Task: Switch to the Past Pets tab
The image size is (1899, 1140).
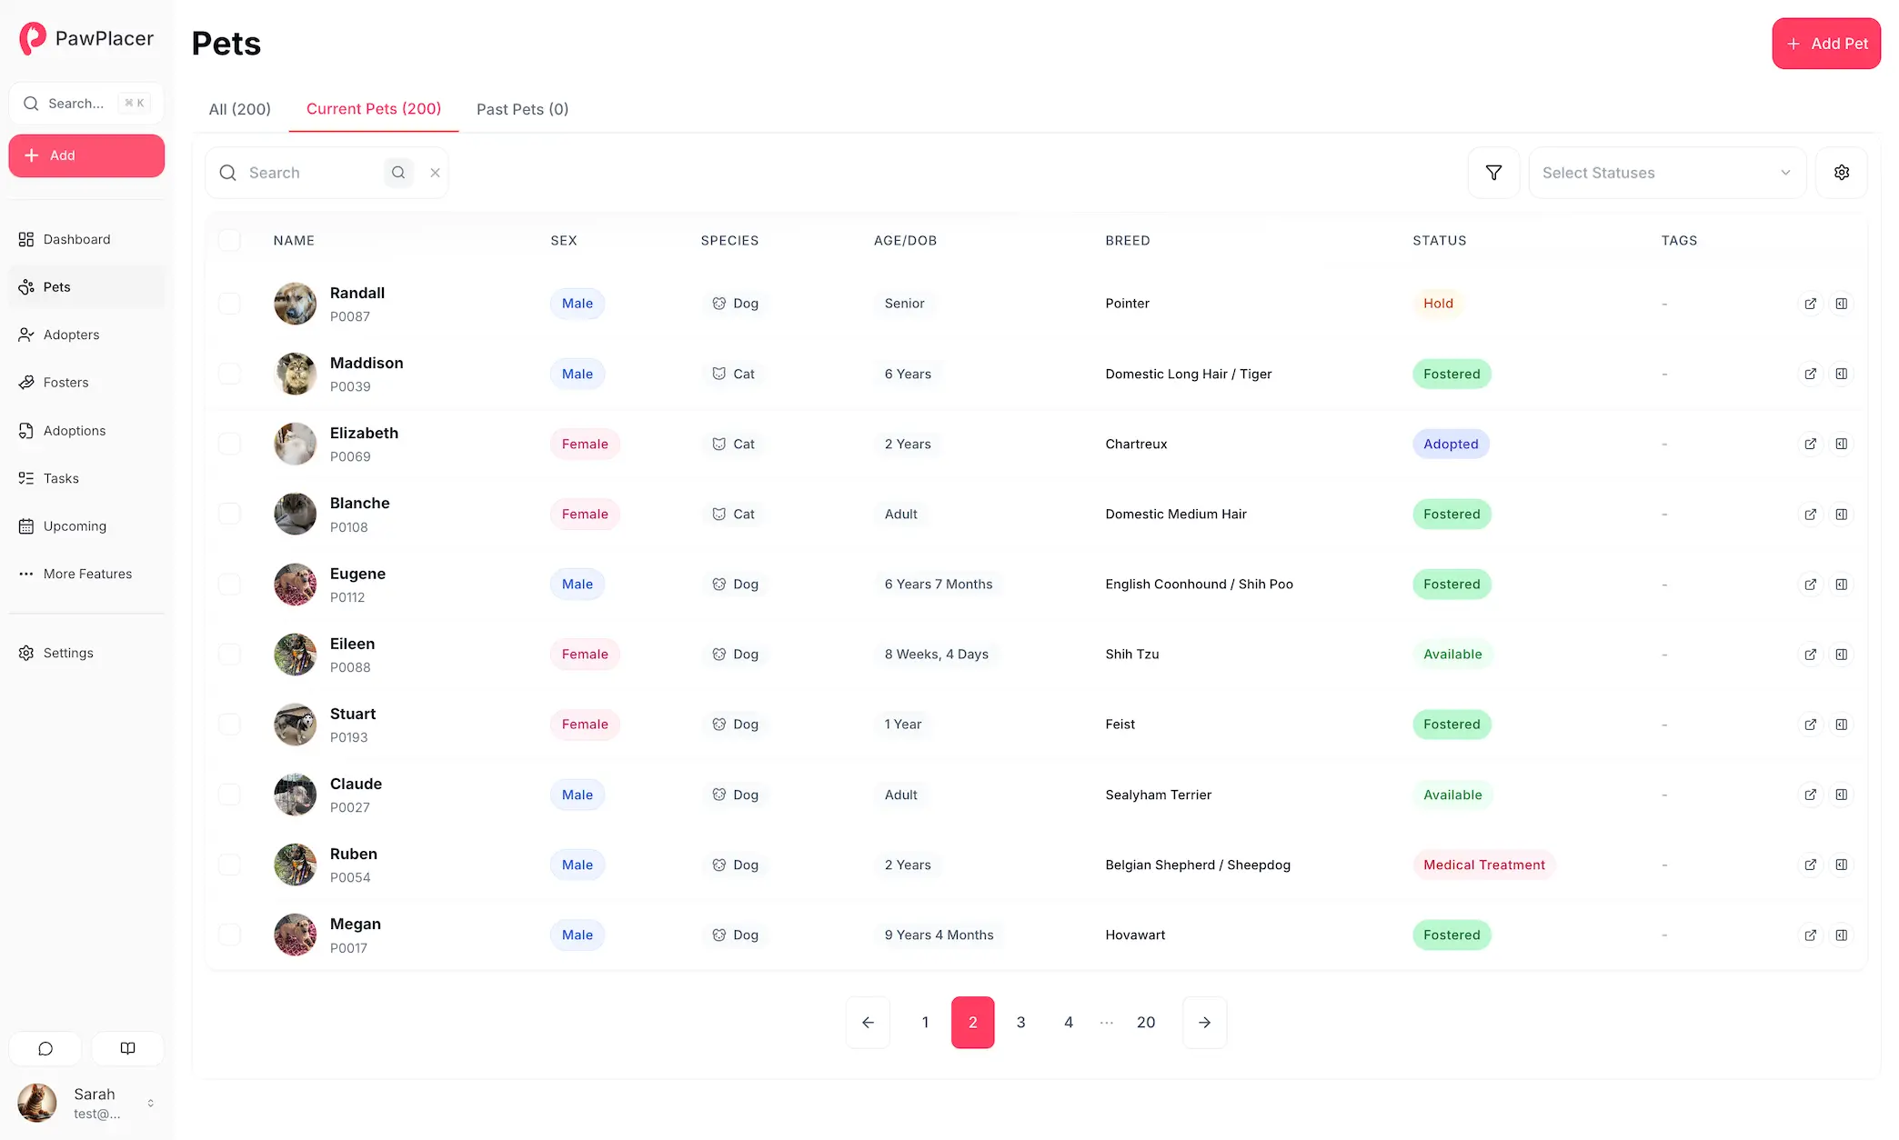Action: coord(522,109)
